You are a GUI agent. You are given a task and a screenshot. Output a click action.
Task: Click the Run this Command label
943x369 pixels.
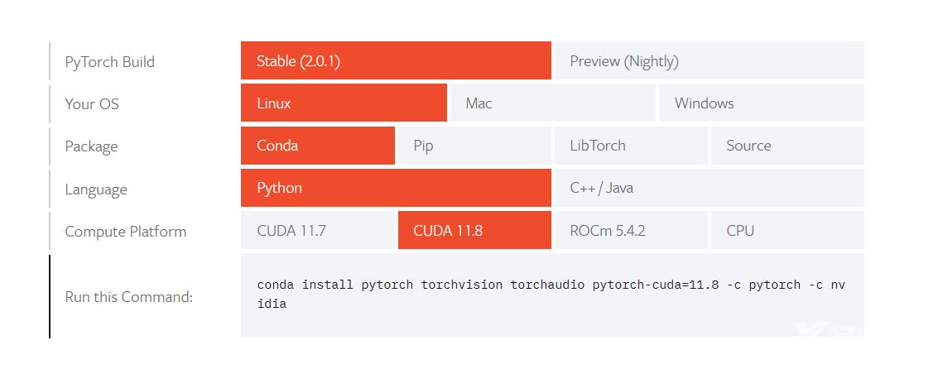tap(128, 296)
